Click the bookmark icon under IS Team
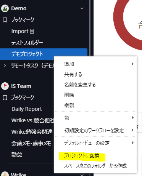This screenshot has height=176, width=142. click(5, 98)
